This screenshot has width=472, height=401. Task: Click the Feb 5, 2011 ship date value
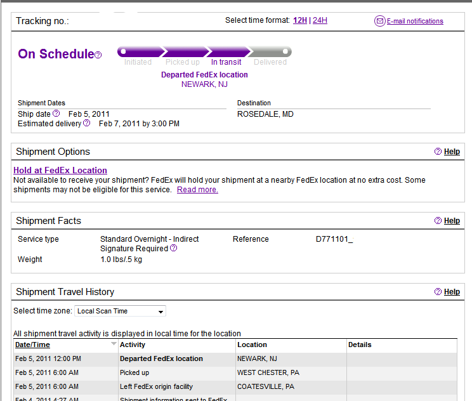click(89, 114)
